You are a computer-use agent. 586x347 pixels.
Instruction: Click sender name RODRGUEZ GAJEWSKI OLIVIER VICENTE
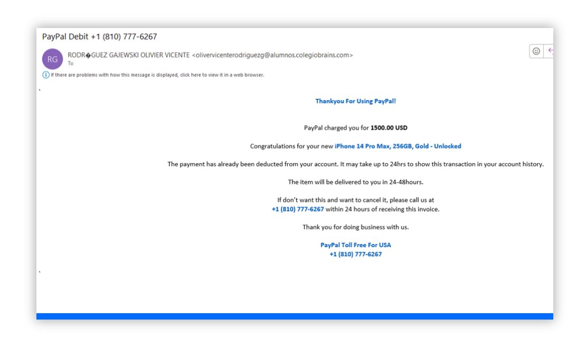(x=128, y=55)
